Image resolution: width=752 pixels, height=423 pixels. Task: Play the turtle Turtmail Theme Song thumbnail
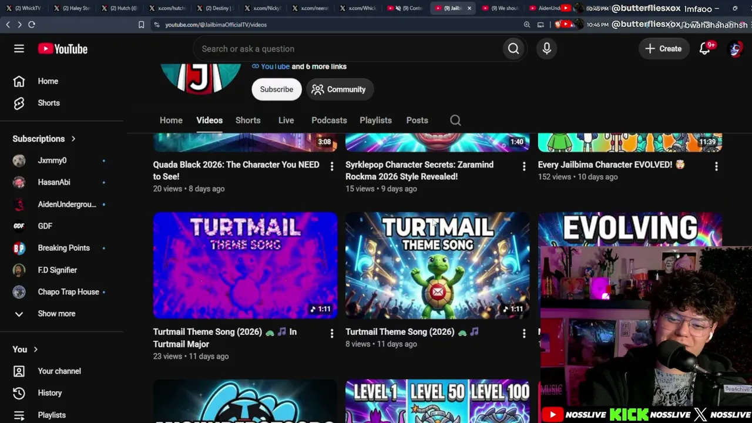coord(438,266)
